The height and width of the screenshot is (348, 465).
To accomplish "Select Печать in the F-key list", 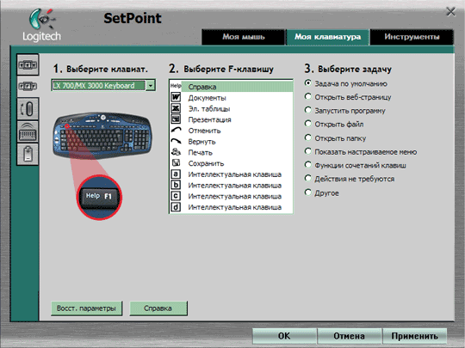I will 231,152.
